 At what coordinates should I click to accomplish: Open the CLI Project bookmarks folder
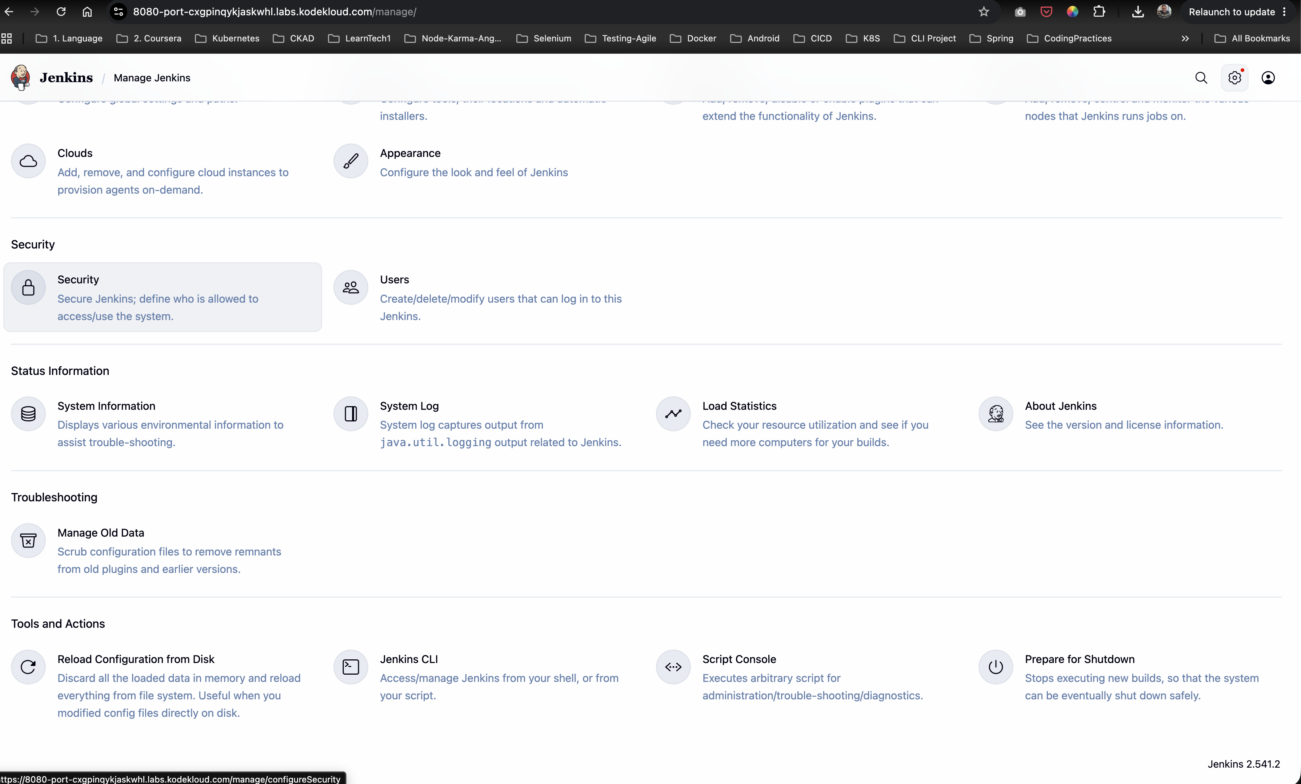925,39
